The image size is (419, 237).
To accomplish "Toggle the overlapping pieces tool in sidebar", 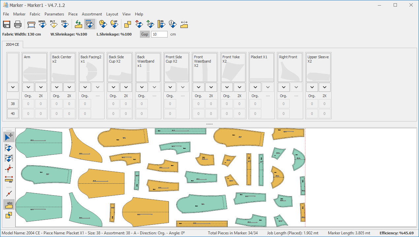I will [x=9, y=215].
